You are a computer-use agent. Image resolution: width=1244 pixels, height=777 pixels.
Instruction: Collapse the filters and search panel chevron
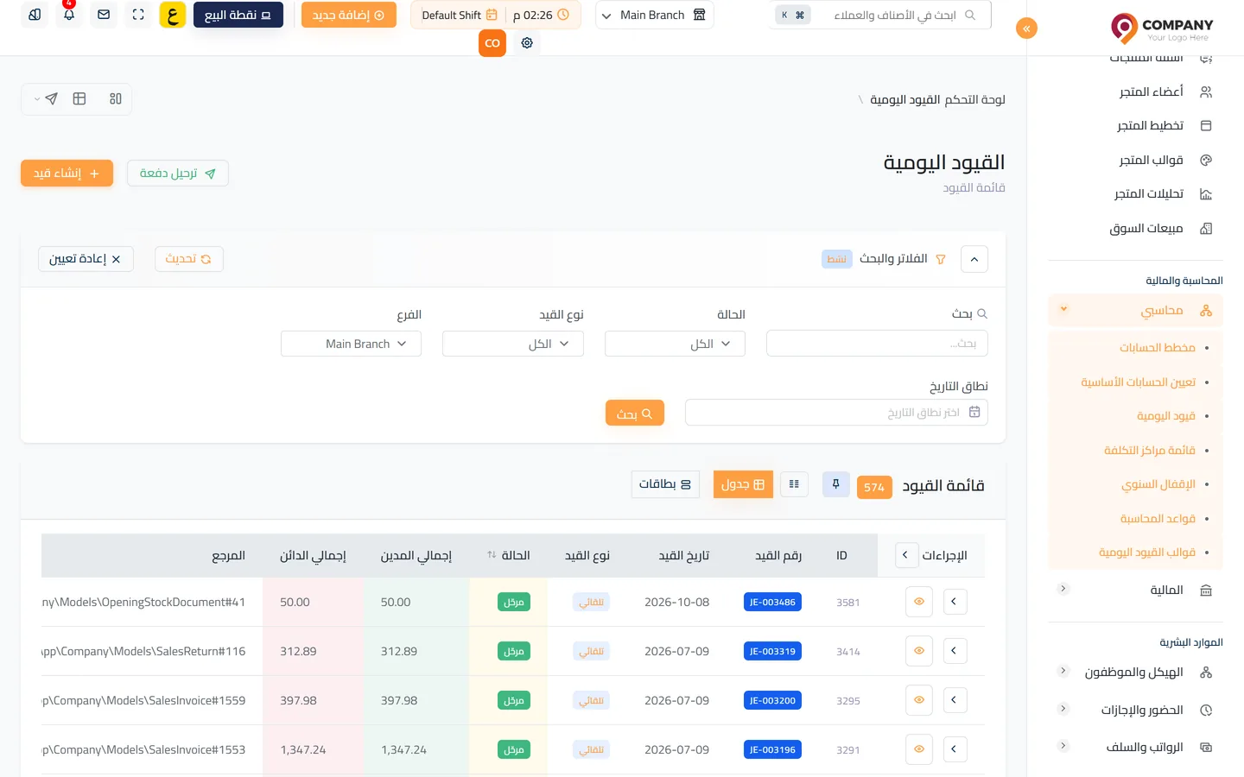pos(974,259)
